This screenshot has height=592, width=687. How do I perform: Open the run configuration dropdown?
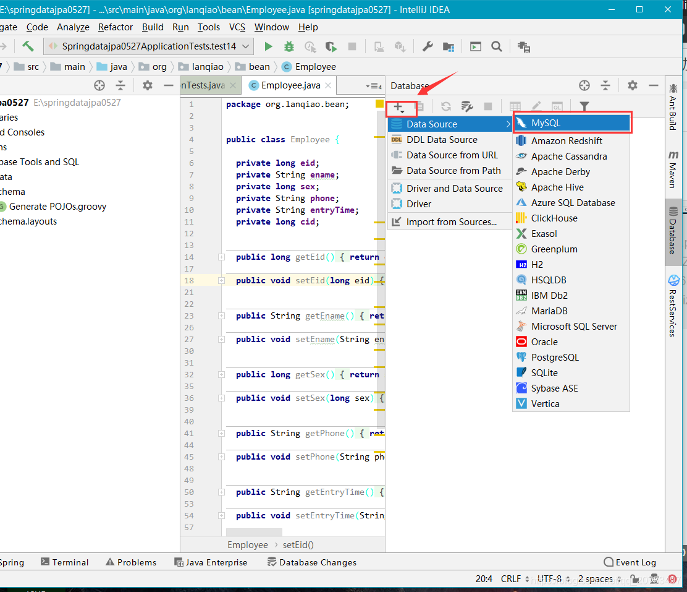point(148,46)
